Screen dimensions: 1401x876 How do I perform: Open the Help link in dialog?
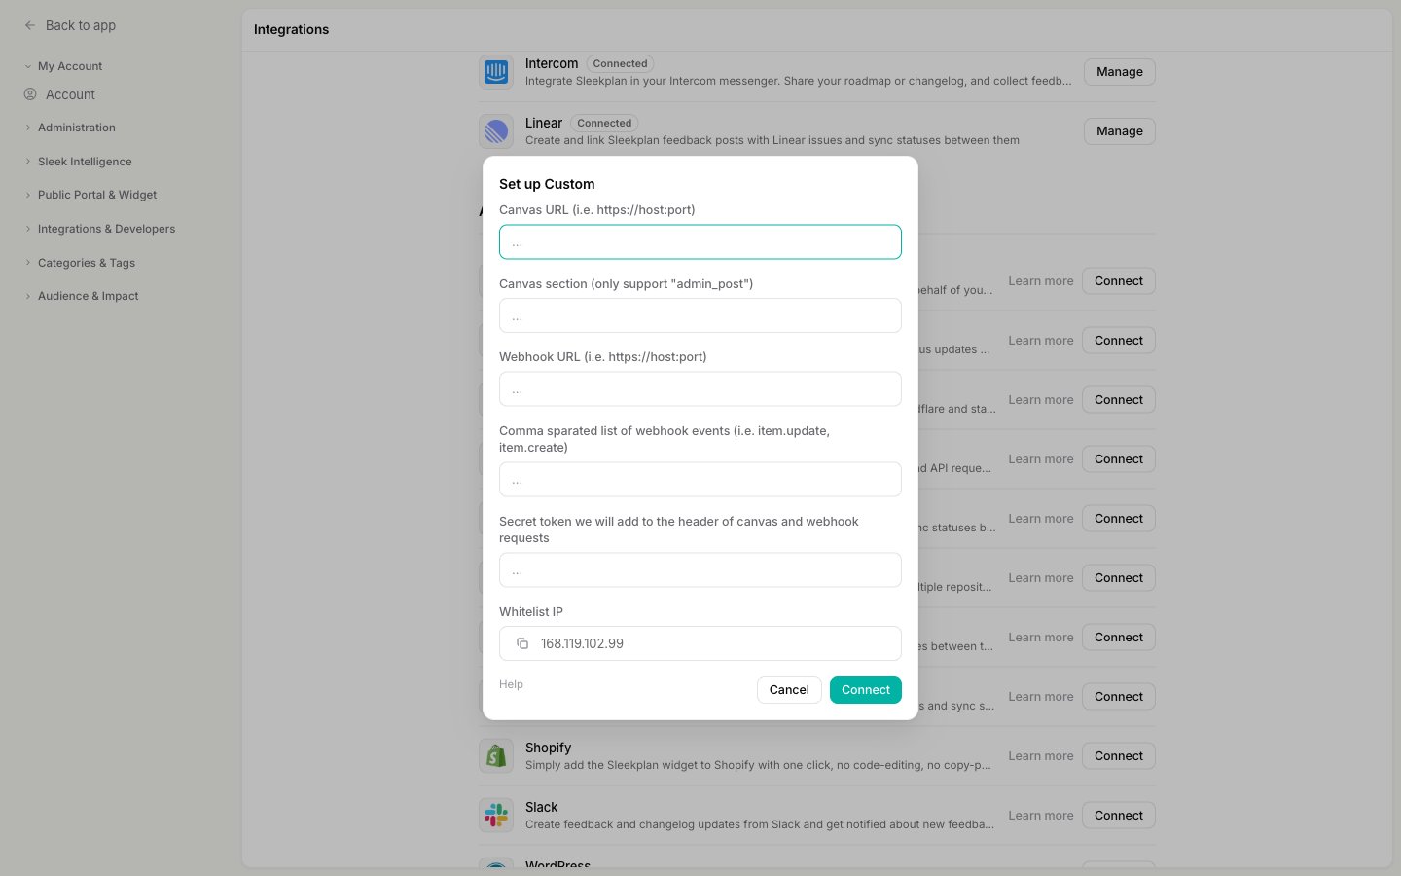coord(511,684)
